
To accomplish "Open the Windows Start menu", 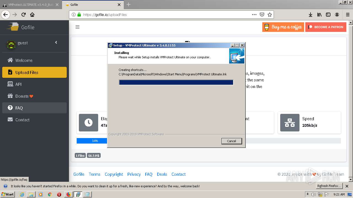I will (x=8, y=194).
